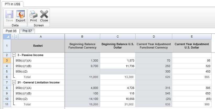Close the screen with the X icon
This screenshot has height=109, width=215.
[x=44, y=16]
